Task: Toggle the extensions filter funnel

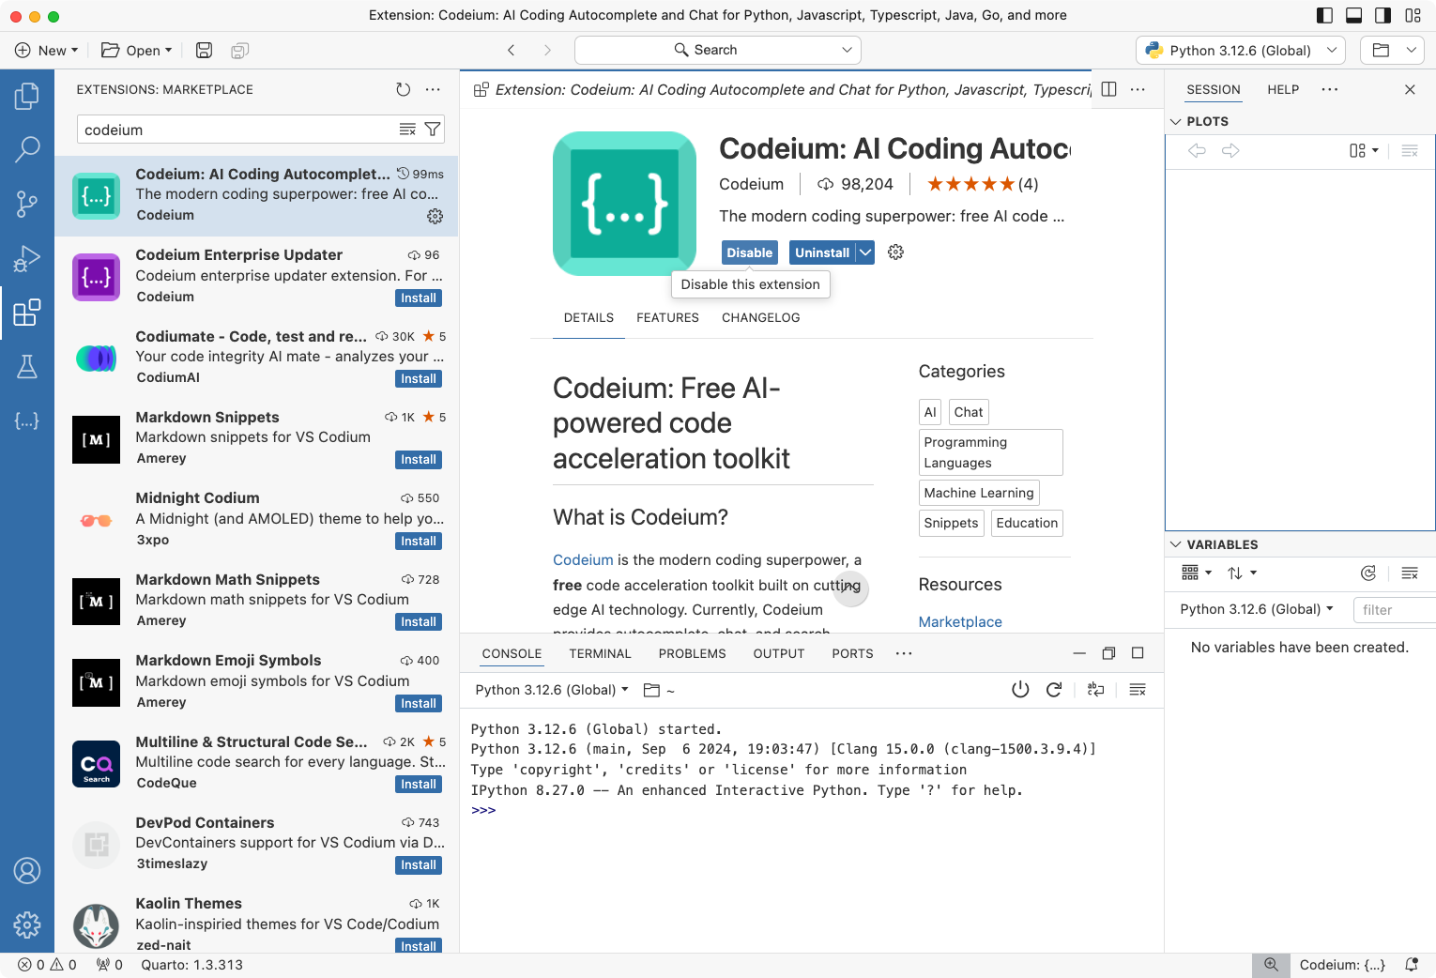Action: click(432, 129)
